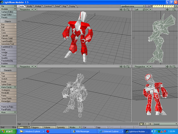This screenshot has width=178, height=134.
Task: Expand More dropdown under the Objects section
Action: coord(8,66)
